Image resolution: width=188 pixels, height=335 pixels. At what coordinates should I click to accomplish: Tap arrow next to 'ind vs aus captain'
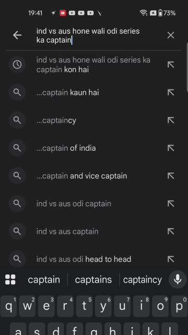point(171,231)
